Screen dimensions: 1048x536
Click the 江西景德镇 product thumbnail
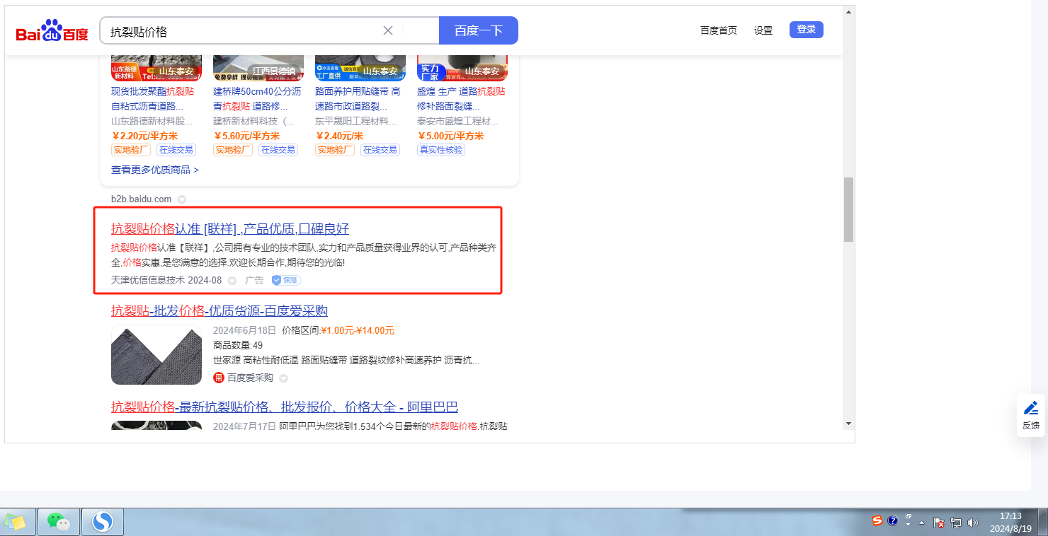tap(258, 68)
